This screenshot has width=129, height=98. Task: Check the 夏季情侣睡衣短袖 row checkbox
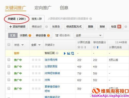(x=9, y=89)
